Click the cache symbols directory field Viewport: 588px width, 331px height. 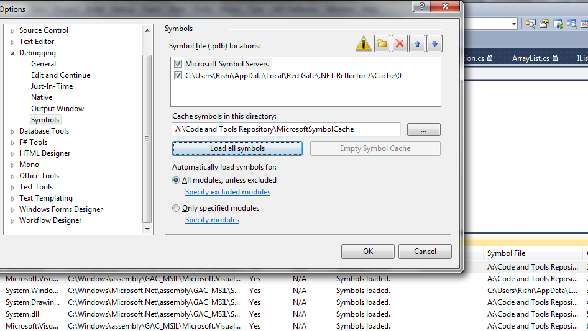[x=286, y=129]
